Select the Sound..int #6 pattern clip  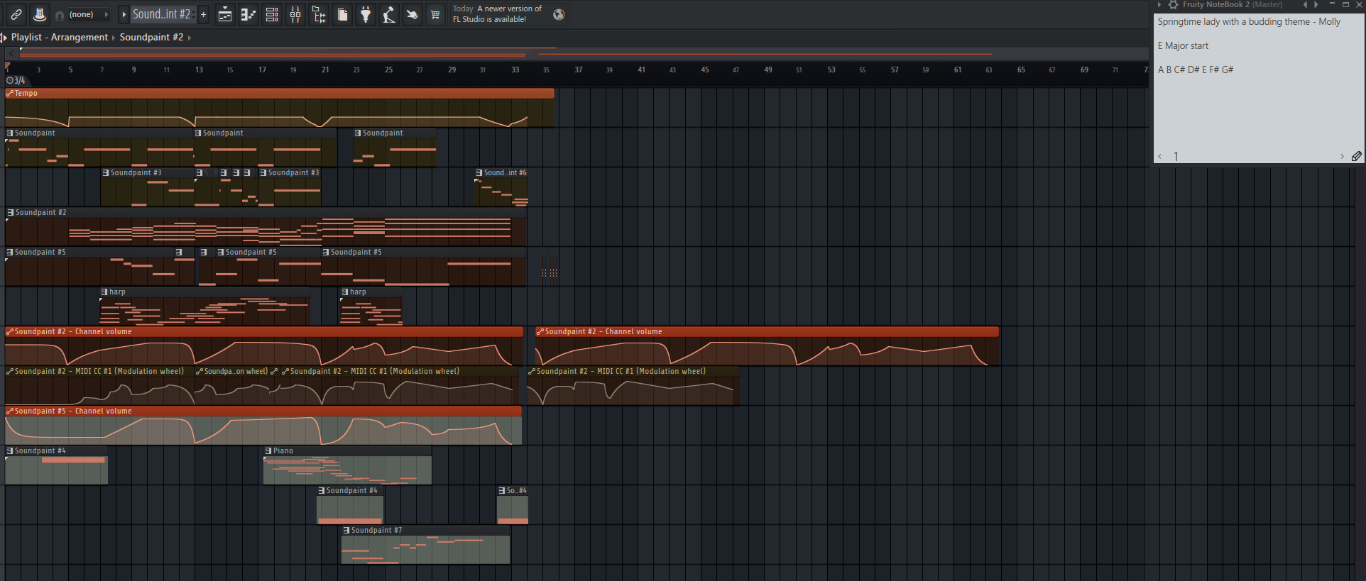click(x=501, y=187)
